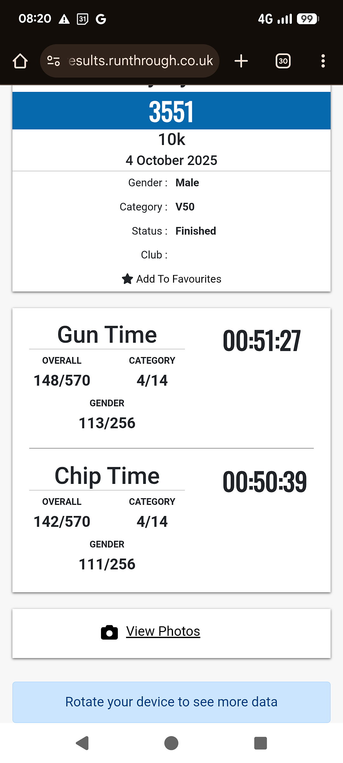343x763 pixels.
Task: Open the browser three-dot menu
Action: tap(323, 61)
